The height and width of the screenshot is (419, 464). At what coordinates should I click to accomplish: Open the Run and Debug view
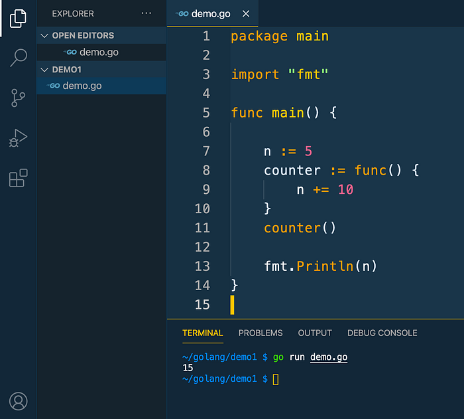[x=18, y=138]
